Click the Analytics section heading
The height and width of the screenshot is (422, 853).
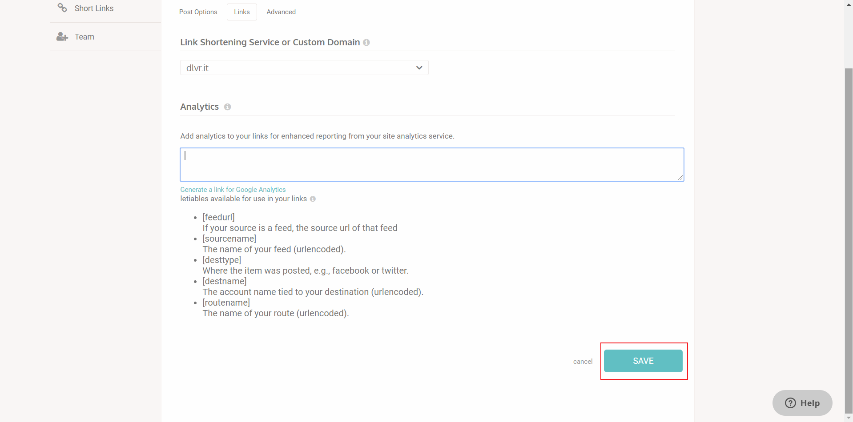(200, 107)
